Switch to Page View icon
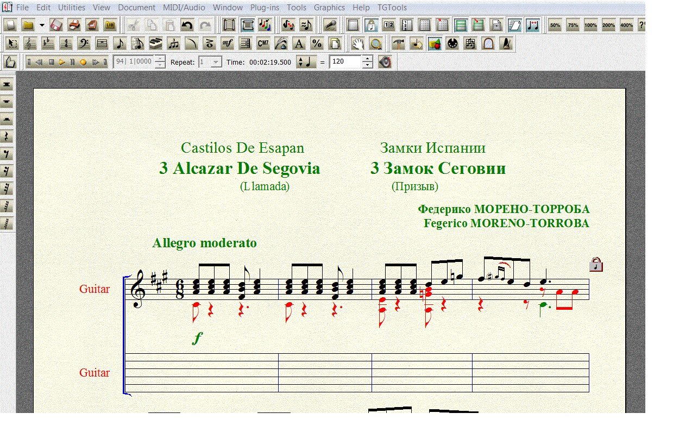Viewport: 692px width, 444px height. 247,25
